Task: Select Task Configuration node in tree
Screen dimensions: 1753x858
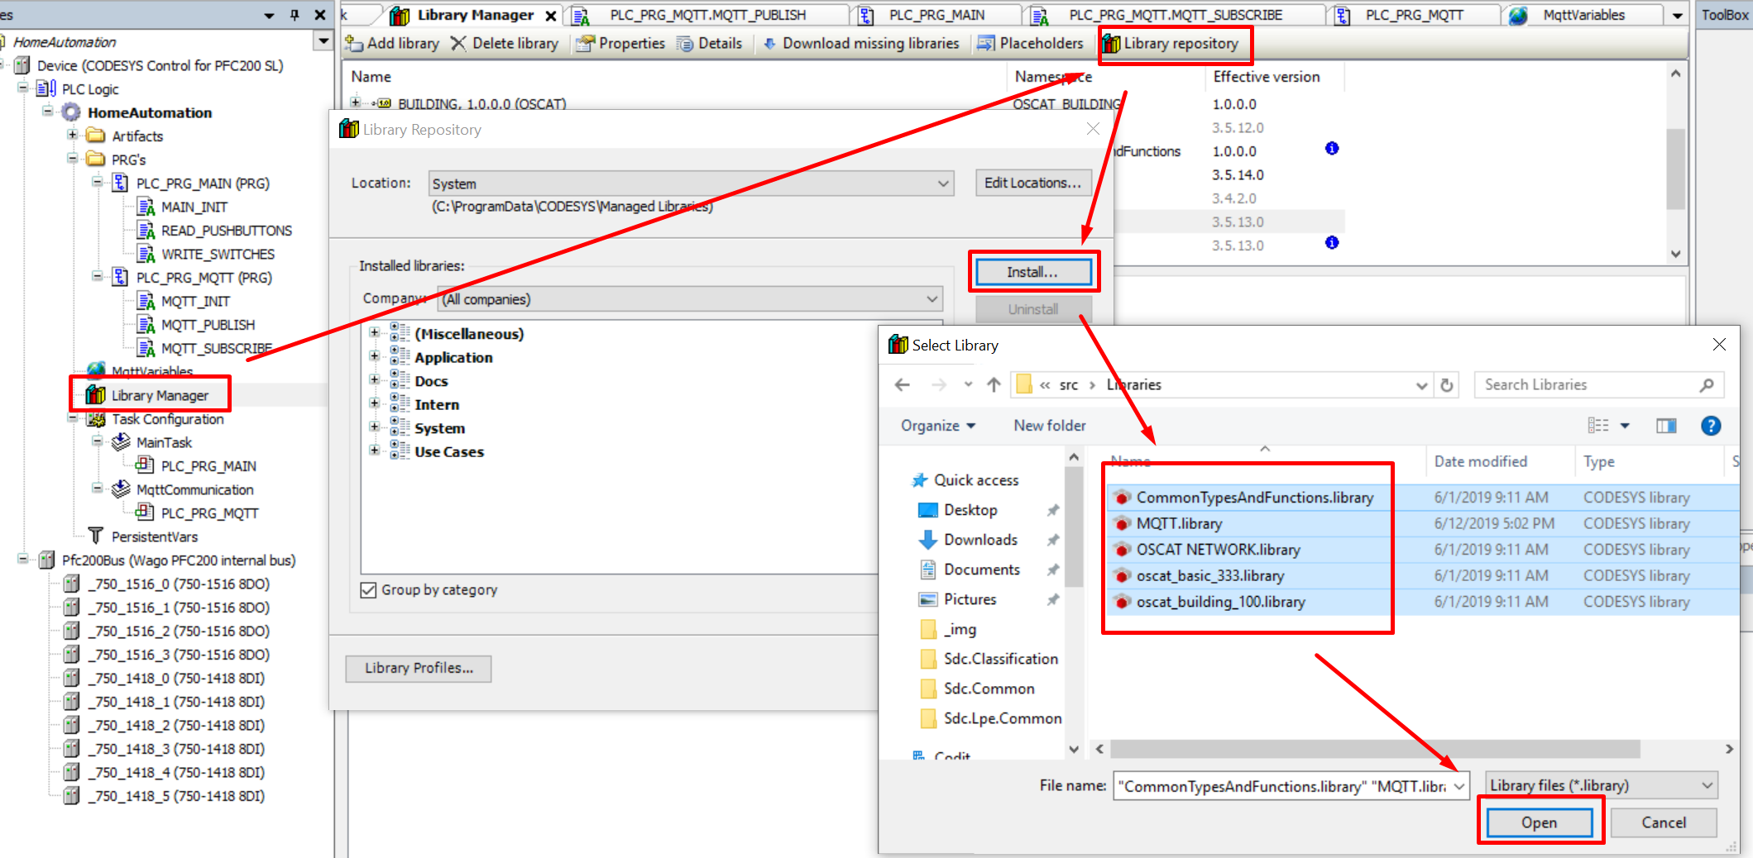Action: pyautogui.click(x=168, y=419)
